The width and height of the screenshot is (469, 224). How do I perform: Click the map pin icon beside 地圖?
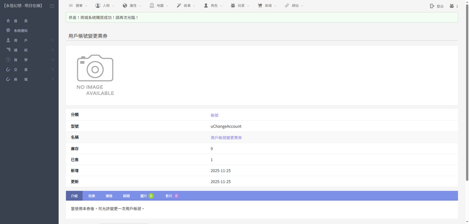152,6
